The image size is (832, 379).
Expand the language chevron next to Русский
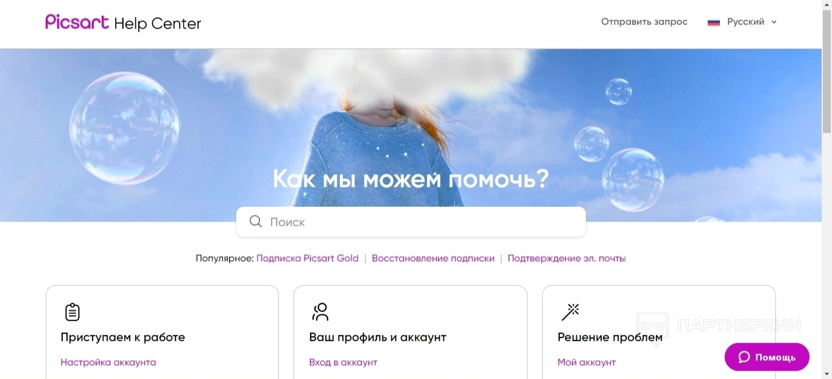point(774,23)
